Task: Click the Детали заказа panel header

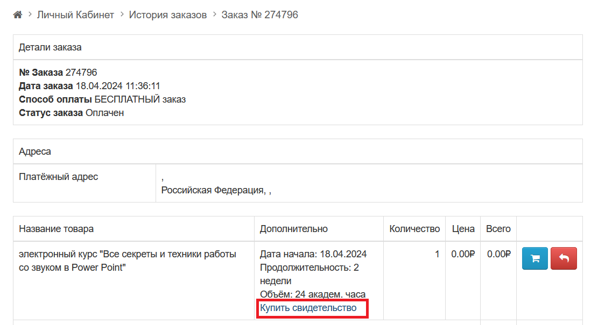Action: [x=50, y=47]
